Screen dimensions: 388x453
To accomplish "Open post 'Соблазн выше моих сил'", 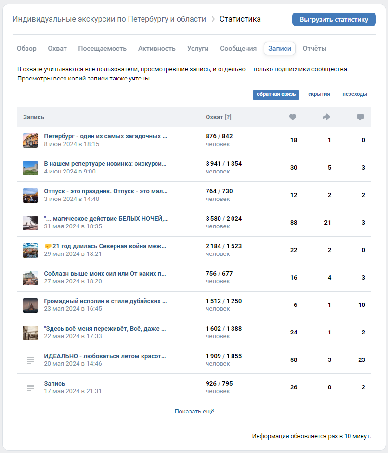I will 105,274.
